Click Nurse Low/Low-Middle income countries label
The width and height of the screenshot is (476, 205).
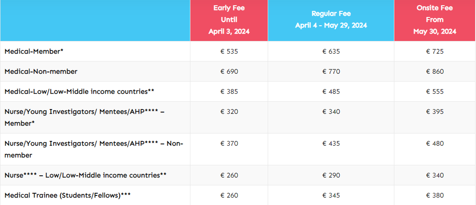pyautogui.click(x=86, y=175)
